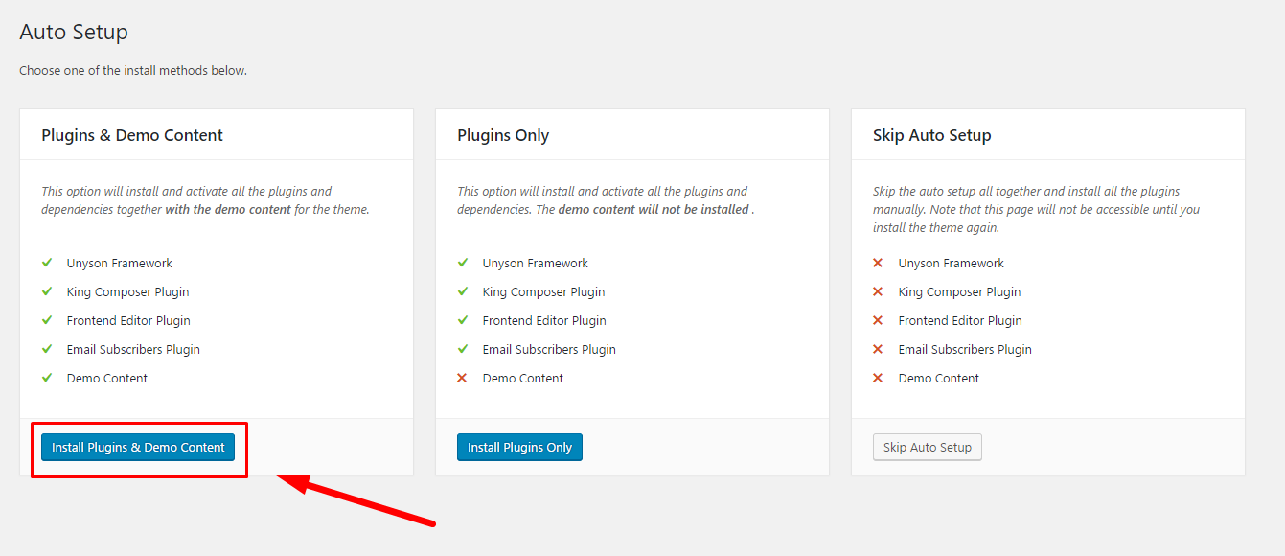The height and width of the screenshot is (556, 1285).
Task: Click Install Plugins & Demo Content button
Action: coord(138,448)
